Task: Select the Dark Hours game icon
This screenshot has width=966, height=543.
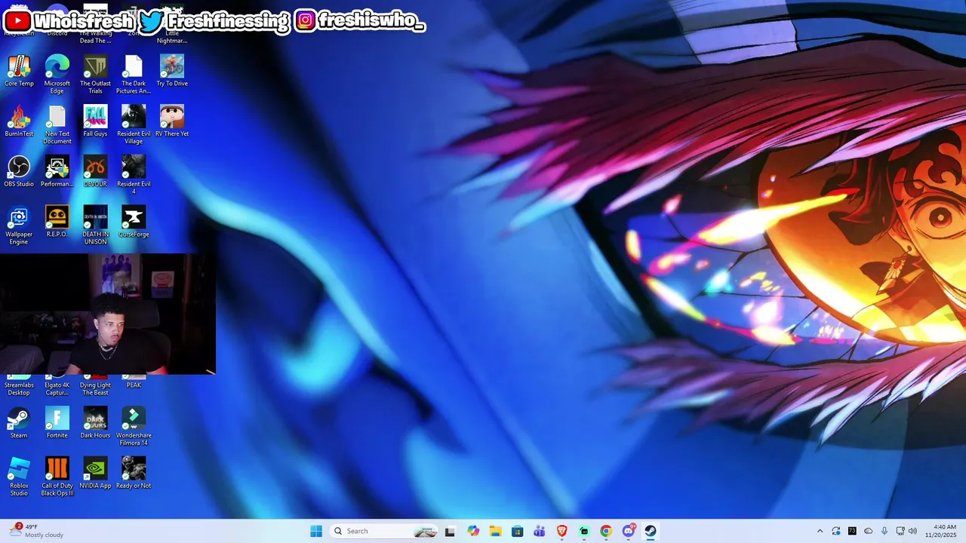Action: (x=95, y=423)
